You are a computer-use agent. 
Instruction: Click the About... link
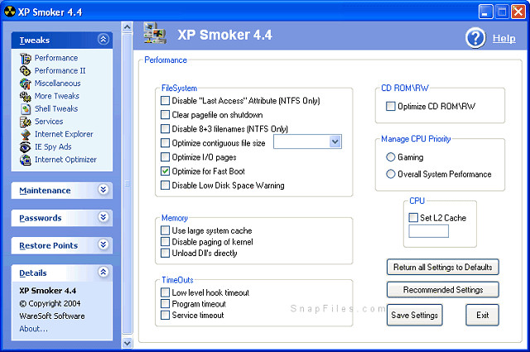point(33,329)
